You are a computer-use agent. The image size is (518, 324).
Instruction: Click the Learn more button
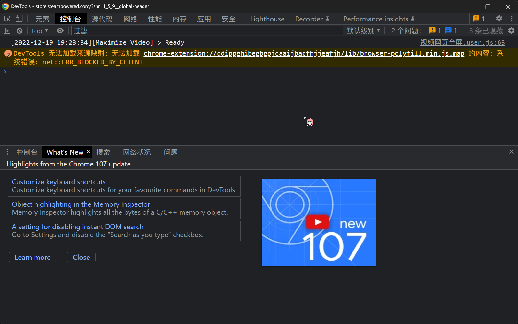pyautogui.click(x=32, y=257)
